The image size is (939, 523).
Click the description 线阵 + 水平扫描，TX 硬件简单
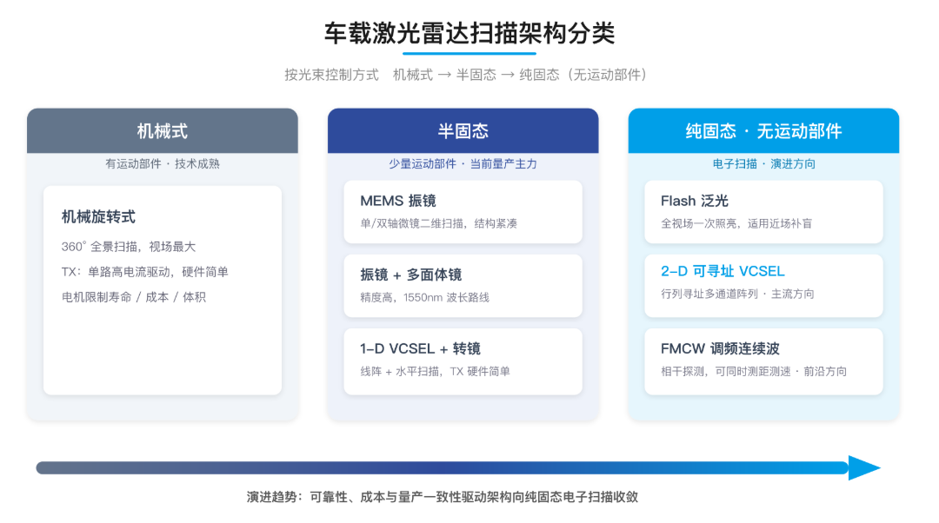pos(435,372)
